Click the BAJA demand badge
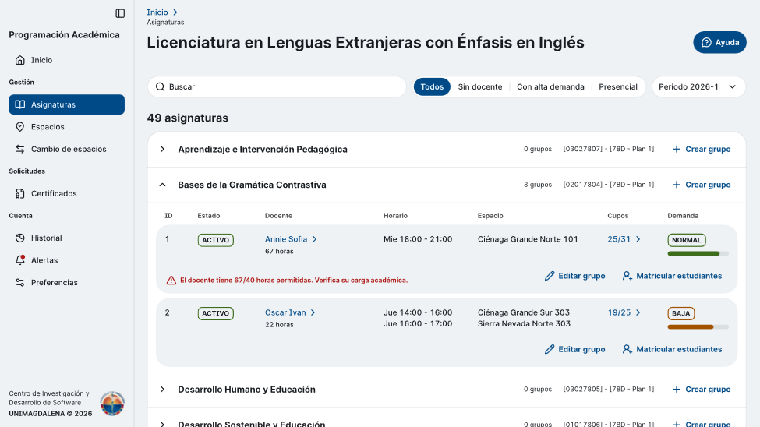This screenshot has height=427, width=760. [x=681, y=313]
